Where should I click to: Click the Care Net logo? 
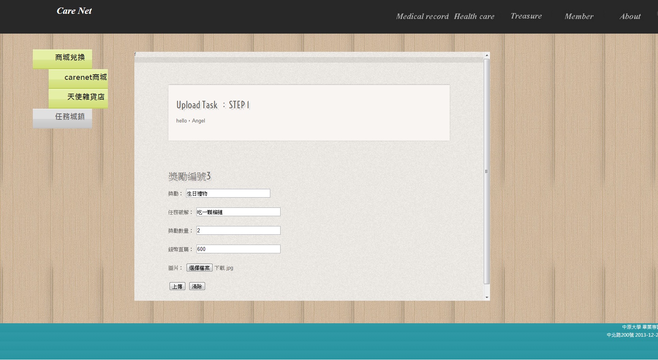coord(74,11)
